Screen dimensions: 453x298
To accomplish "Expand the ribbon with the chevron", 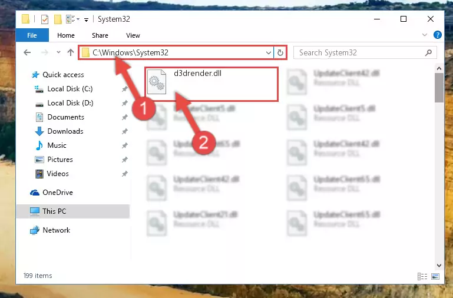I will click(x=424, y=35).
